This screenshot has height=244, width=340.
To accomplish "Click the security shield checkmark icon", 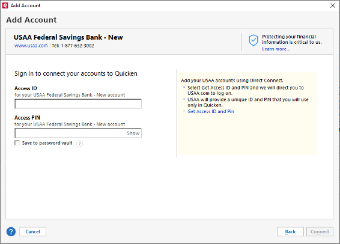I will tap(253, 40).
